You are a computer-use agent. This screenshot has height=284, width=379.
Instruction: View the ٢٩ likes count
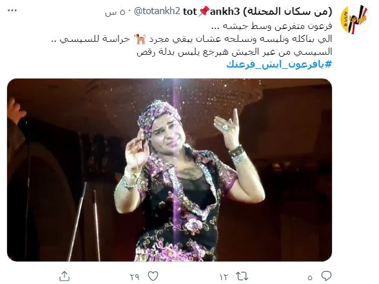point(135,277)
